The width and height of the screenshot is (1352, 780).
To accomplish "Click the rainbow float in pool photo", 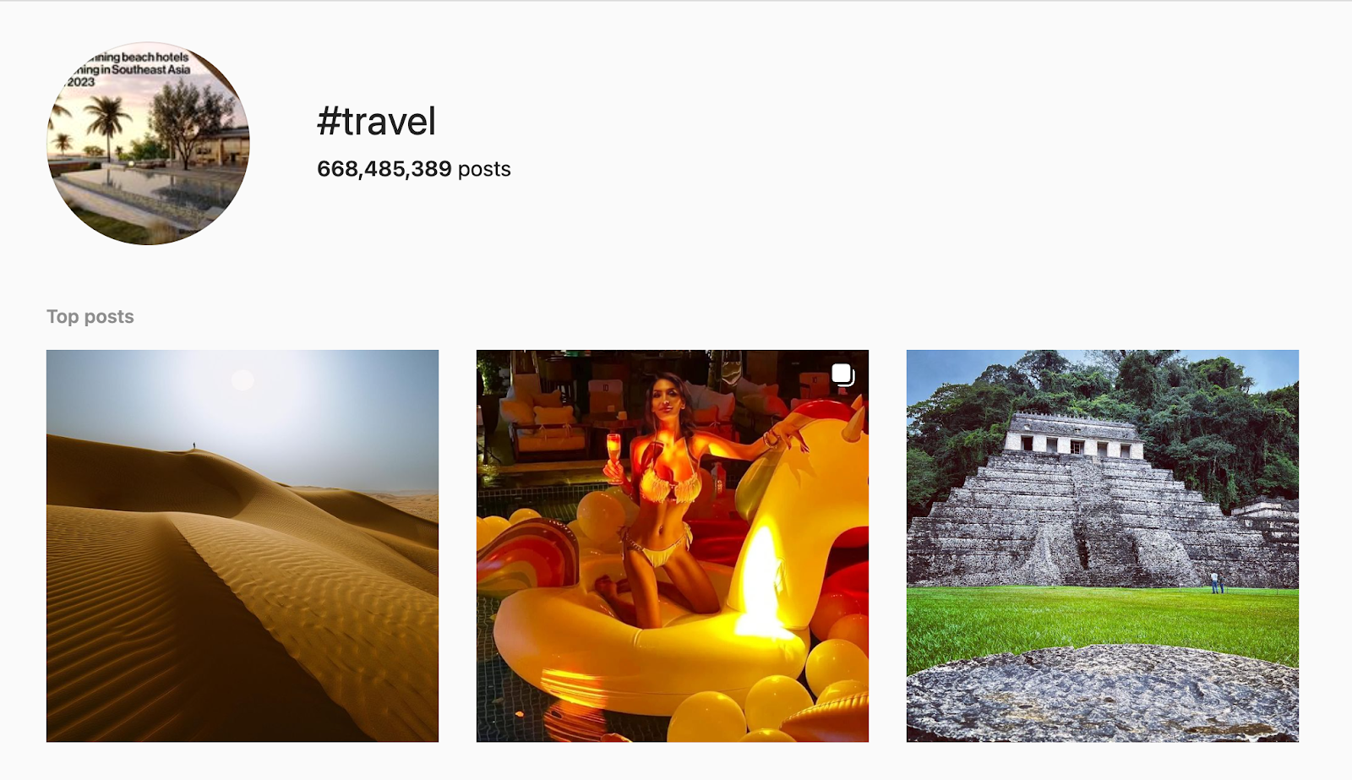I will 526,557.
